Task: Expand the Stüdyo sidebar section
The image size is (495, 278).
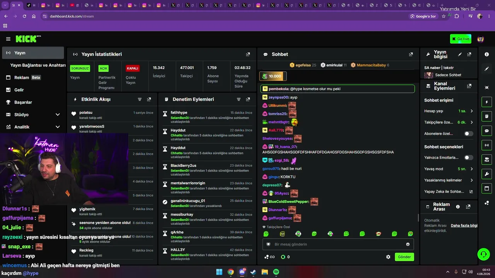Action: point(58,115)
